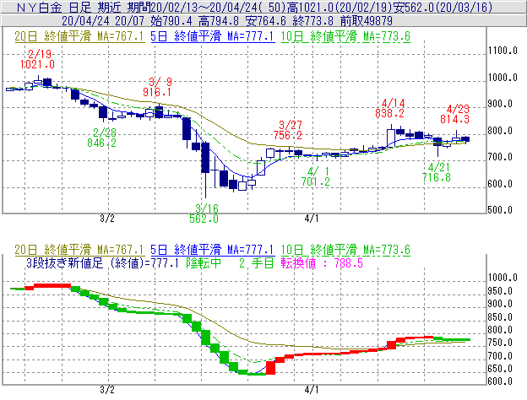Click the 10日 終値平滑 MA=773.6 legend in upper chart
Screen dimensions: 527x400
click(x=345, y=36)
